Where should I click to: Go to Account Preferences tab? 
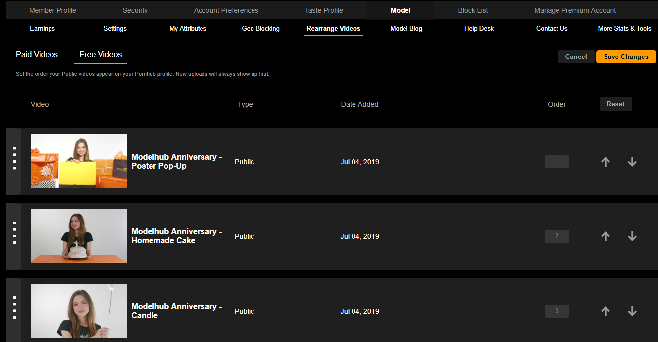point(226,10)
